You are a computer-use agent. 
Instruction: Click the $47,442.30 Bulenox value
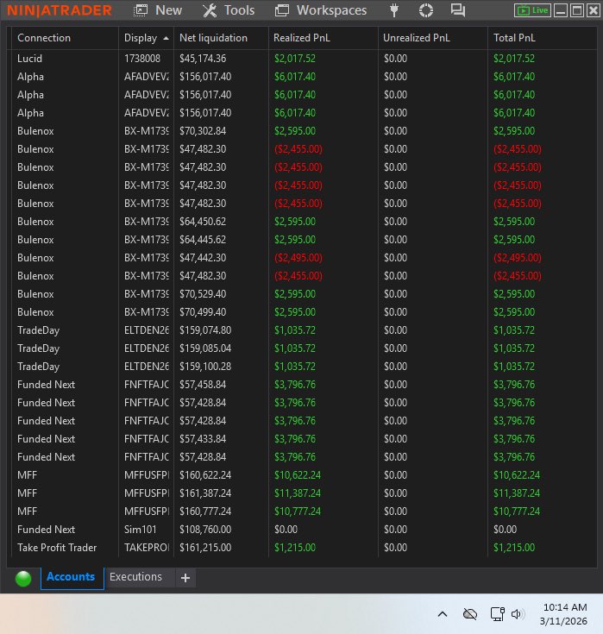(203, 258)
